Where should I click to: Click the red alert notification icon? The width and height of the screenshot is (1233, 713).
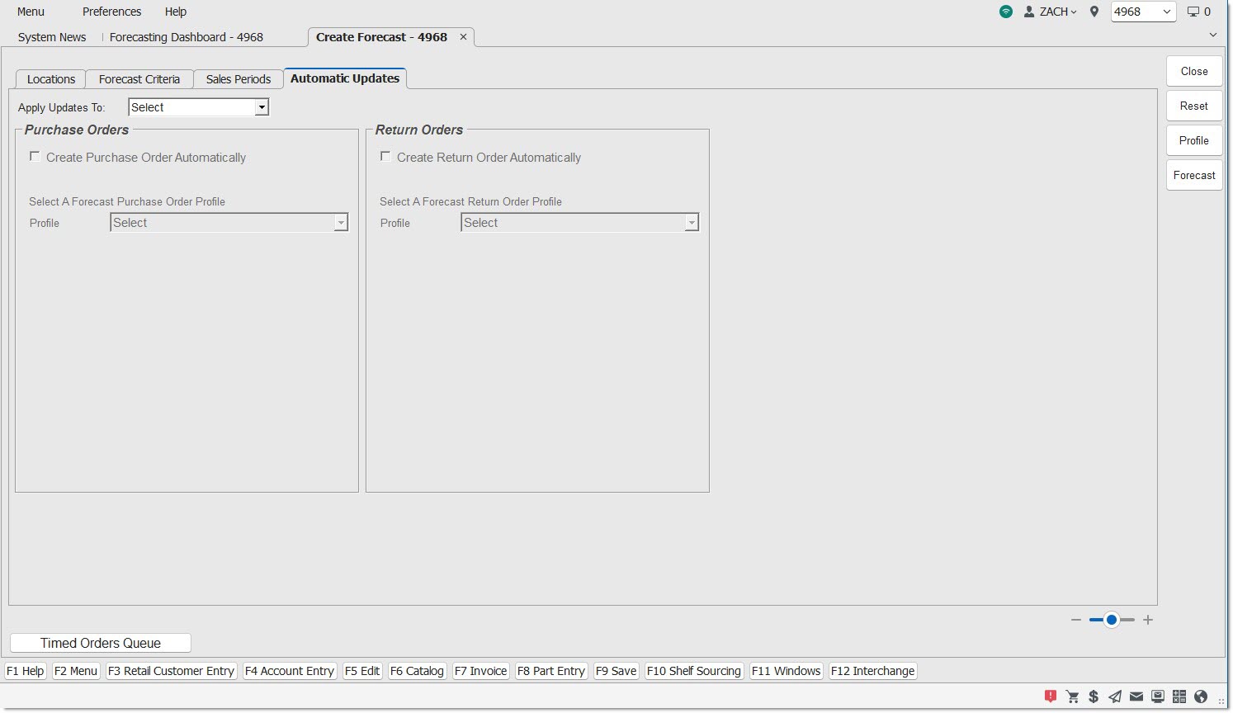(1051, 696)
